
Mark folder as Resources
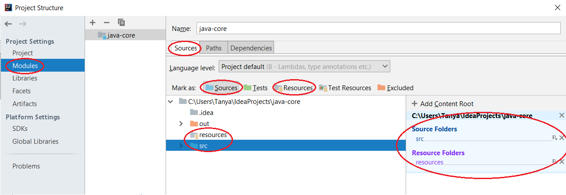point(294,88)
